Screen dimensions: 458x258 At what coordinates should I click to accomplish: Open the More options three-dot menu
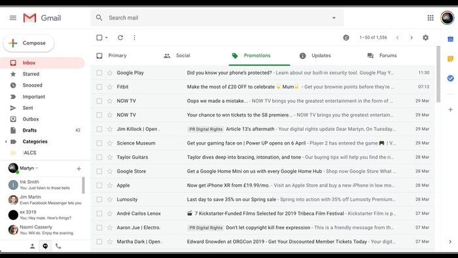[x=134, y=37]
